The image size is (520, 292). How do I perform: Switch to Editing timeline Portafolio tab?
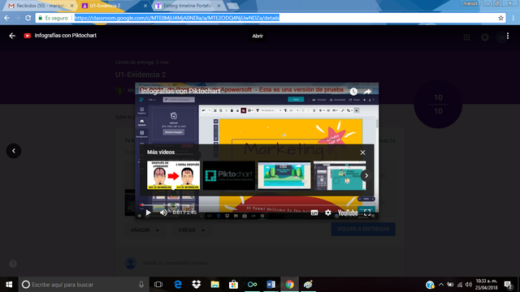[188, 6]
